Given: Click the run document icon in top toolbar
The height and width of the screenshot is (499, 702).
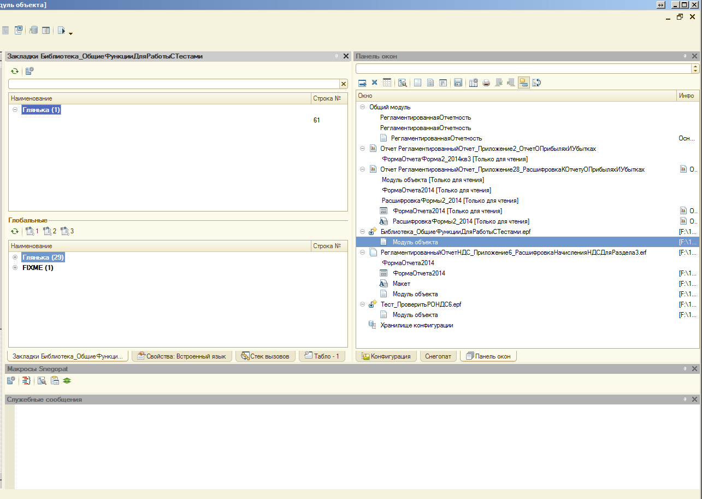Looking at the screenshot, I should [x=61, y=31].
